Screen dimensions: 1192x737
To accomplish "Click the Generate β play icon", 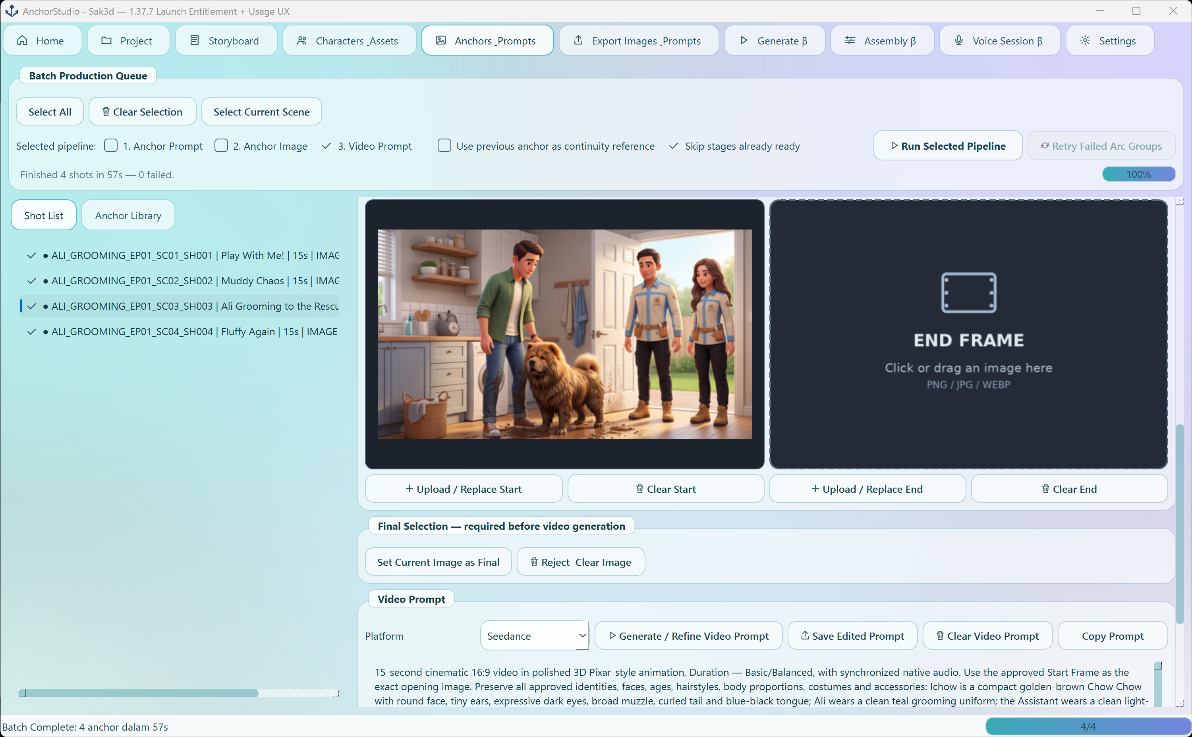I will tap(744, 41).
